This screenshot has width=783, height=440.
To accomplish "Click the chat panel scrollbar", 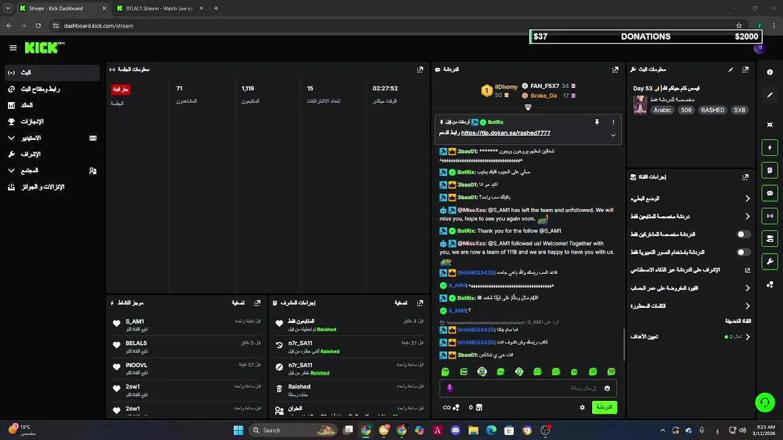I will click(623, 344).
